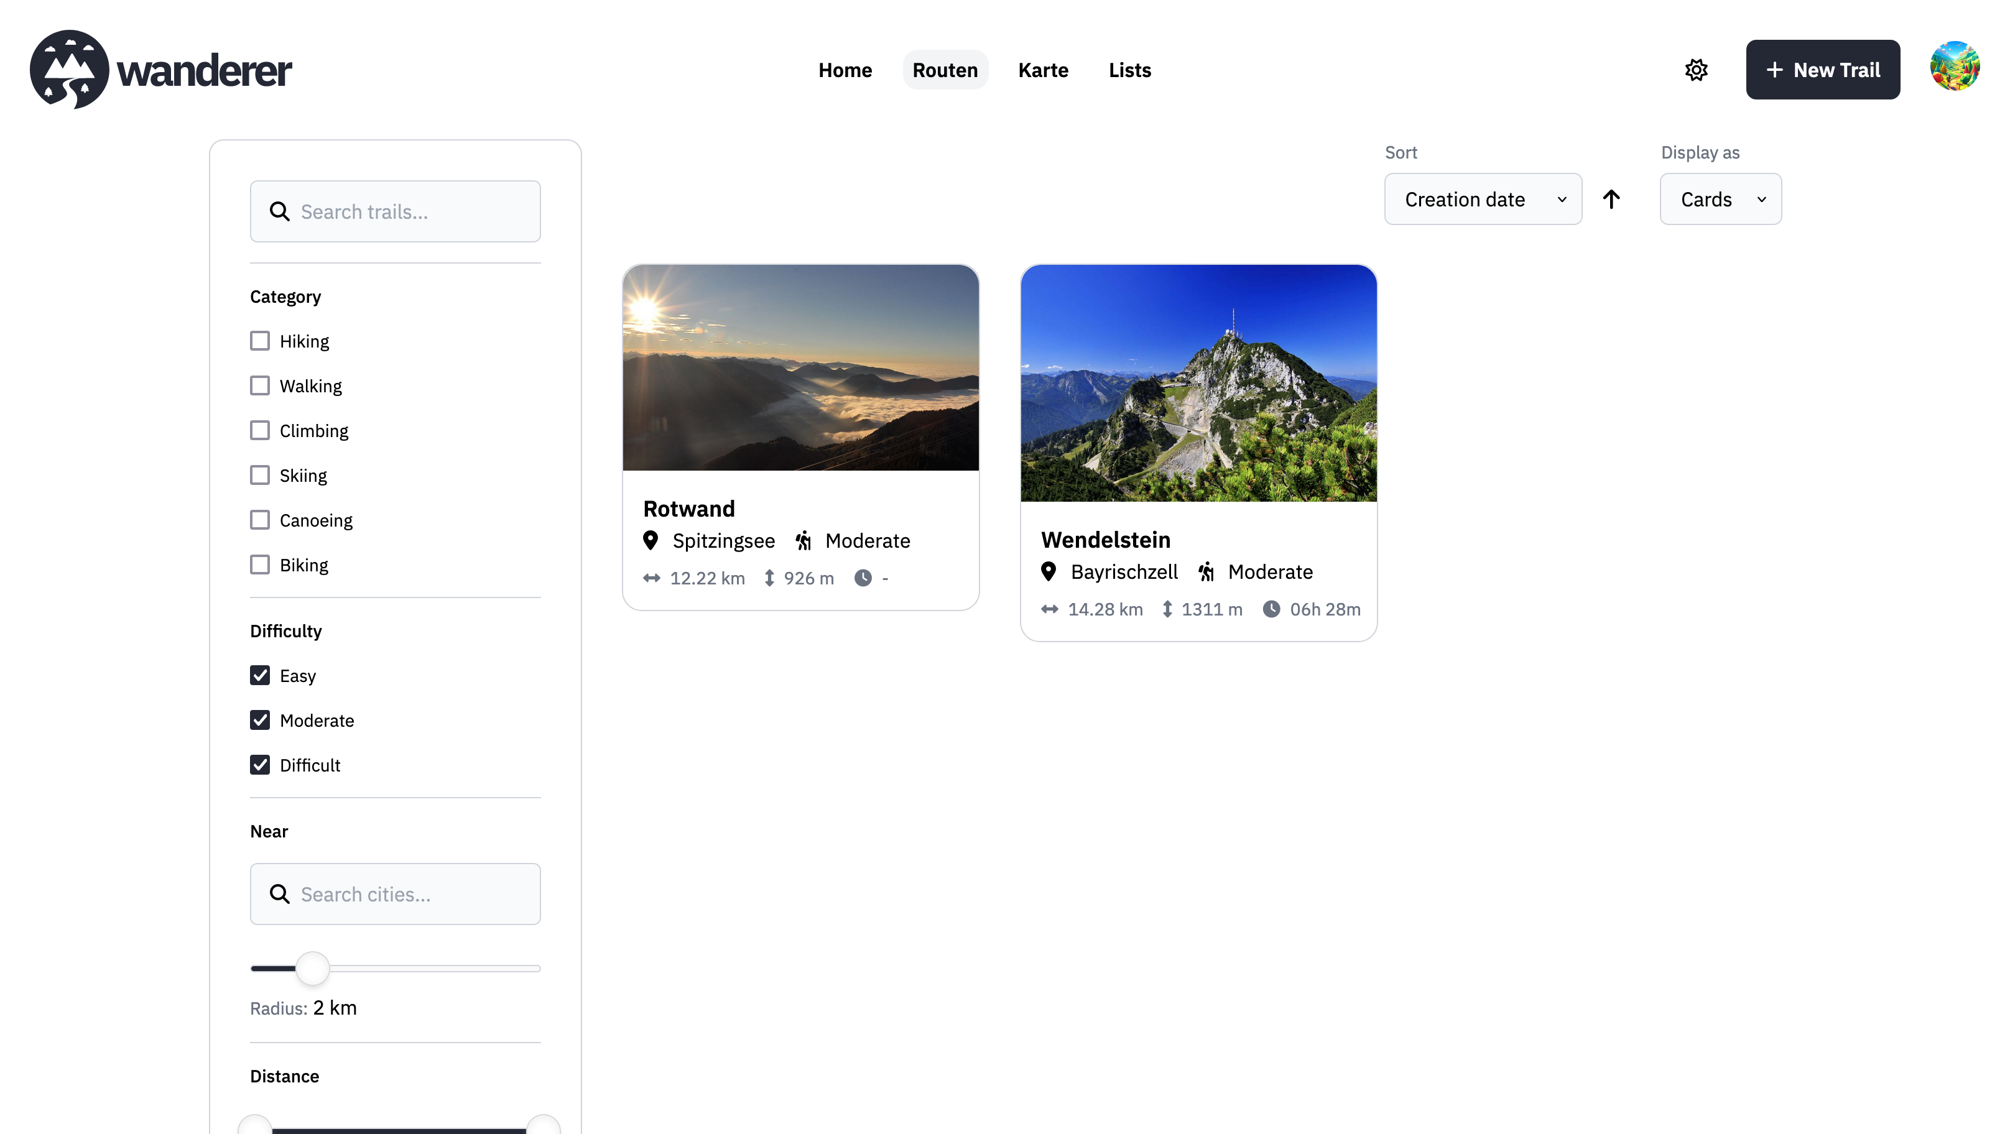Click the magnifier icon in Search trails
The image size is (2010, 1134).
click(279, 211)
